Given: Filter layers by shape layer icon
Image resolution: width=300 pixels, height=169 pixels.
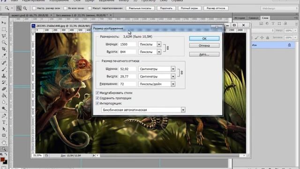Looking at the screenshot, I should tap(279, 23).
